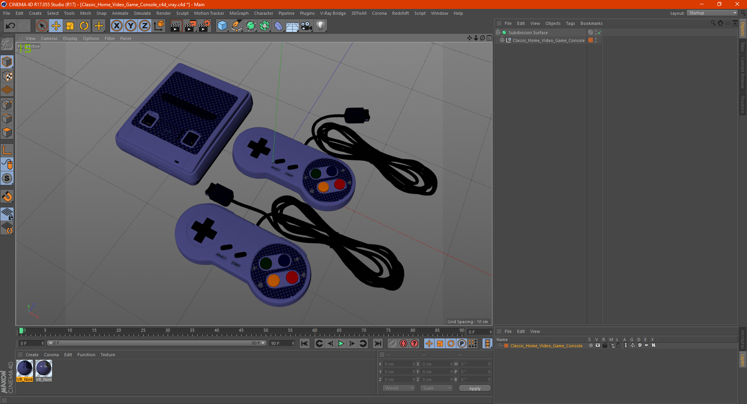Render to Picture Viewer
Screen dimensions: 747x404
pyautogui.click(x=190, y=26)
